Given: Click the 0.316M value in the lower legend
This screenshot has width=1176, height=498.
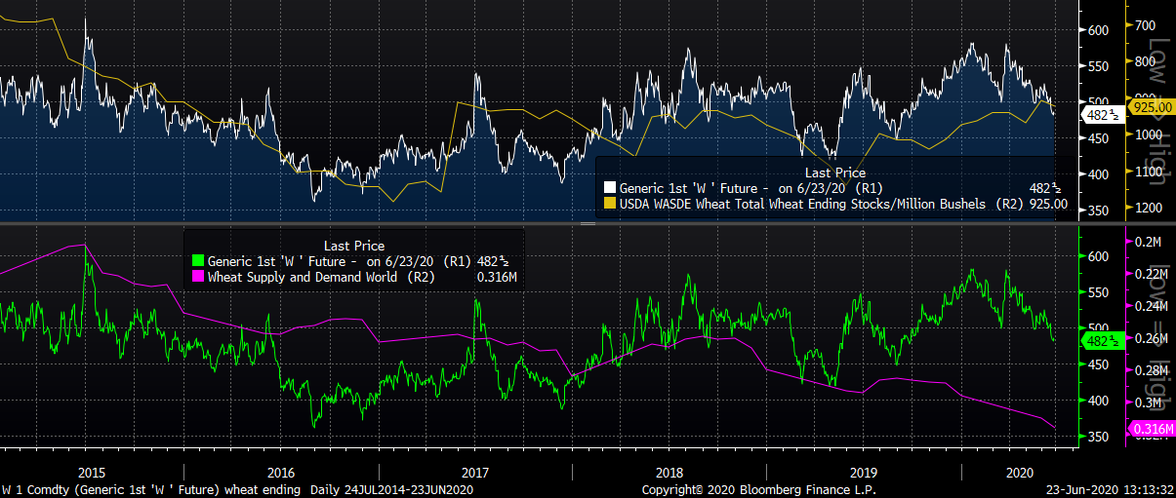Looking at the screenshot, I should (496, 277).
